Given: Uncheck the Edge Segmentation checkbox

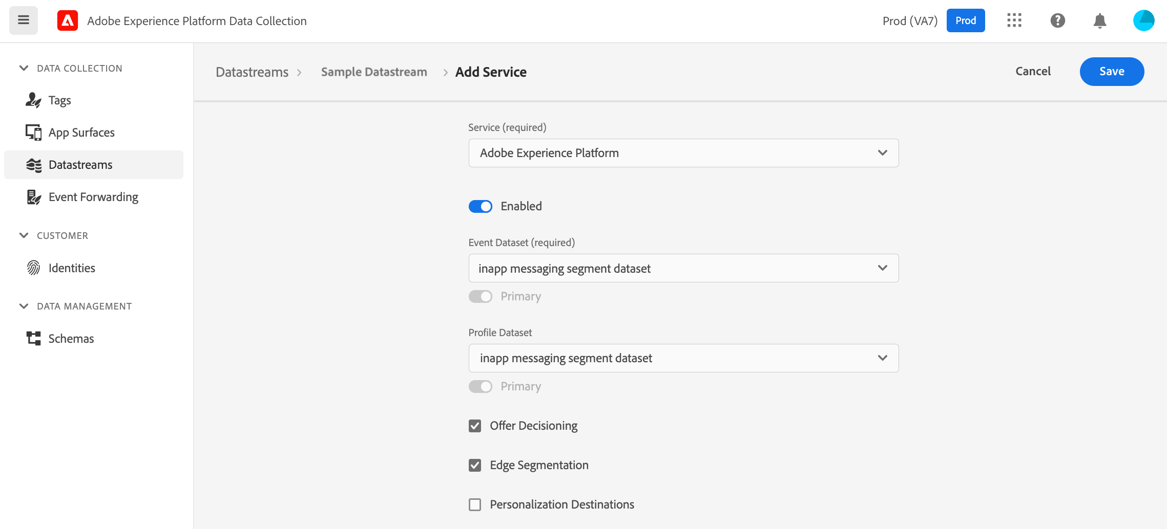Looking at the screenshot, I should [x=475, y=465].
